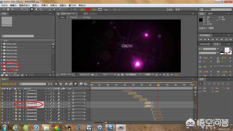This screenshot has width=233, height=131.
Task: Expand layer 19 Scene16 properties
Action: click(13, 113)
